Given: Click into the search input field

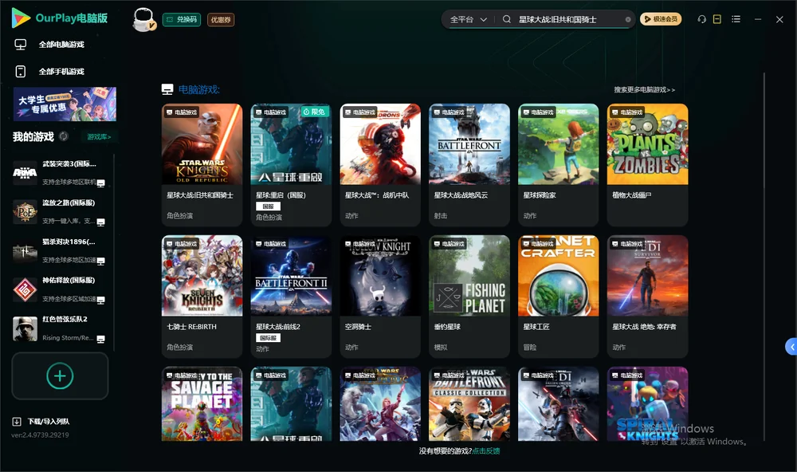Looking at the screenshot, I should (569, 19).
